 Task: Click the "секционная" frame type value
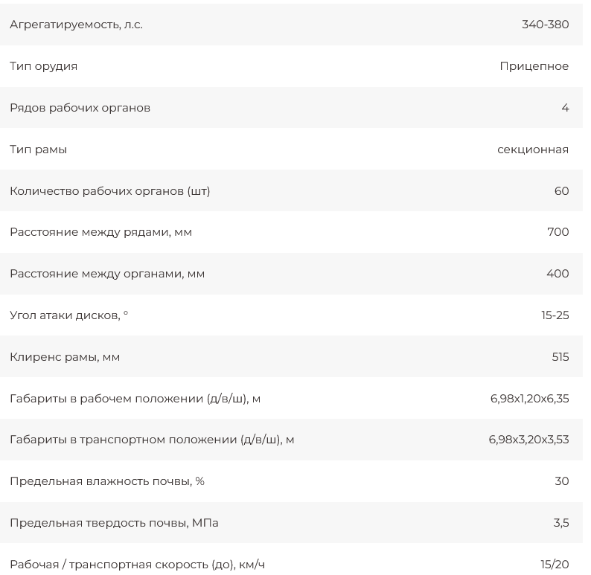[x=532, y=150]
